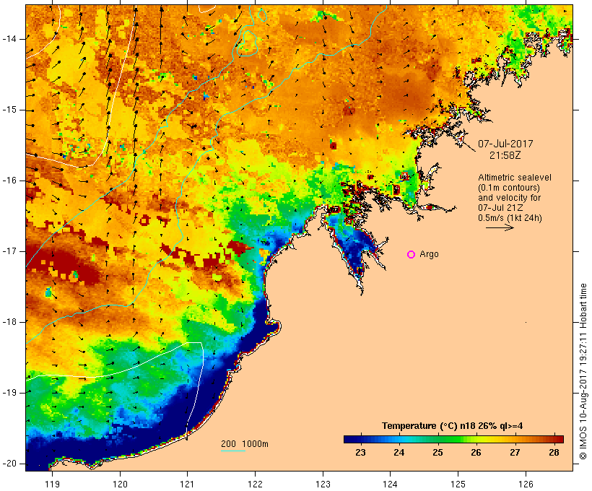
Task: Click colorbar tick label '25'
Action: [438, 453]
